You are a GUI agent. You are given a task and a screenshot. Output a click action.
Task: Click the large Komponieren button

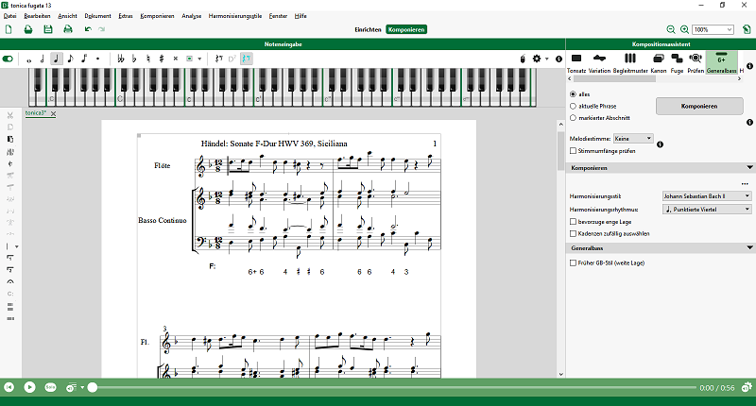[699, 106]
